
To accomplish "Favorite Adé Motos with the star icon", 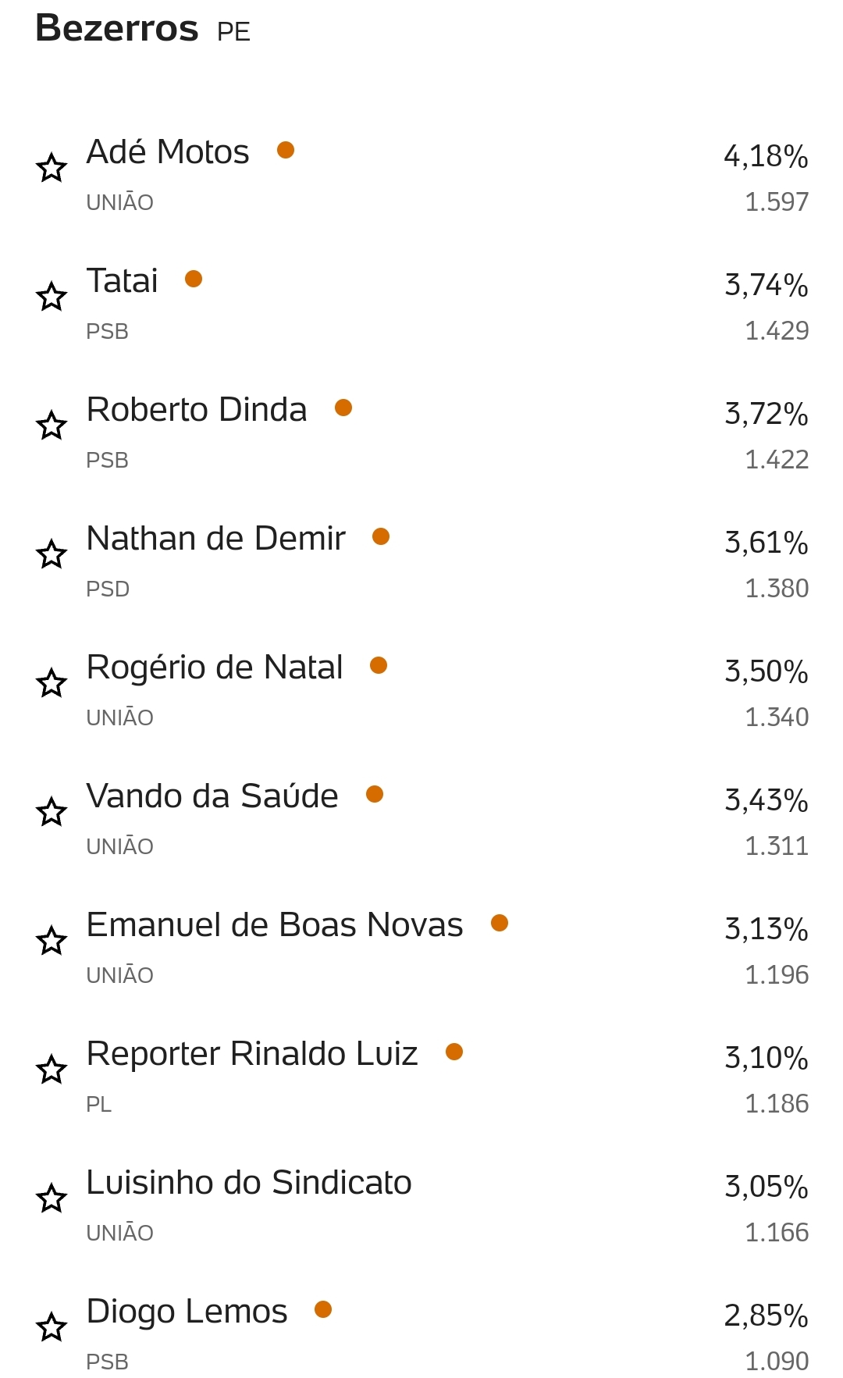I will [52, 168].
